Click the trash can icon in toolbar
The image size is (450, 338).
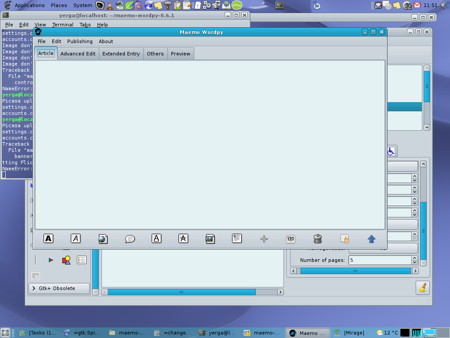318,239
